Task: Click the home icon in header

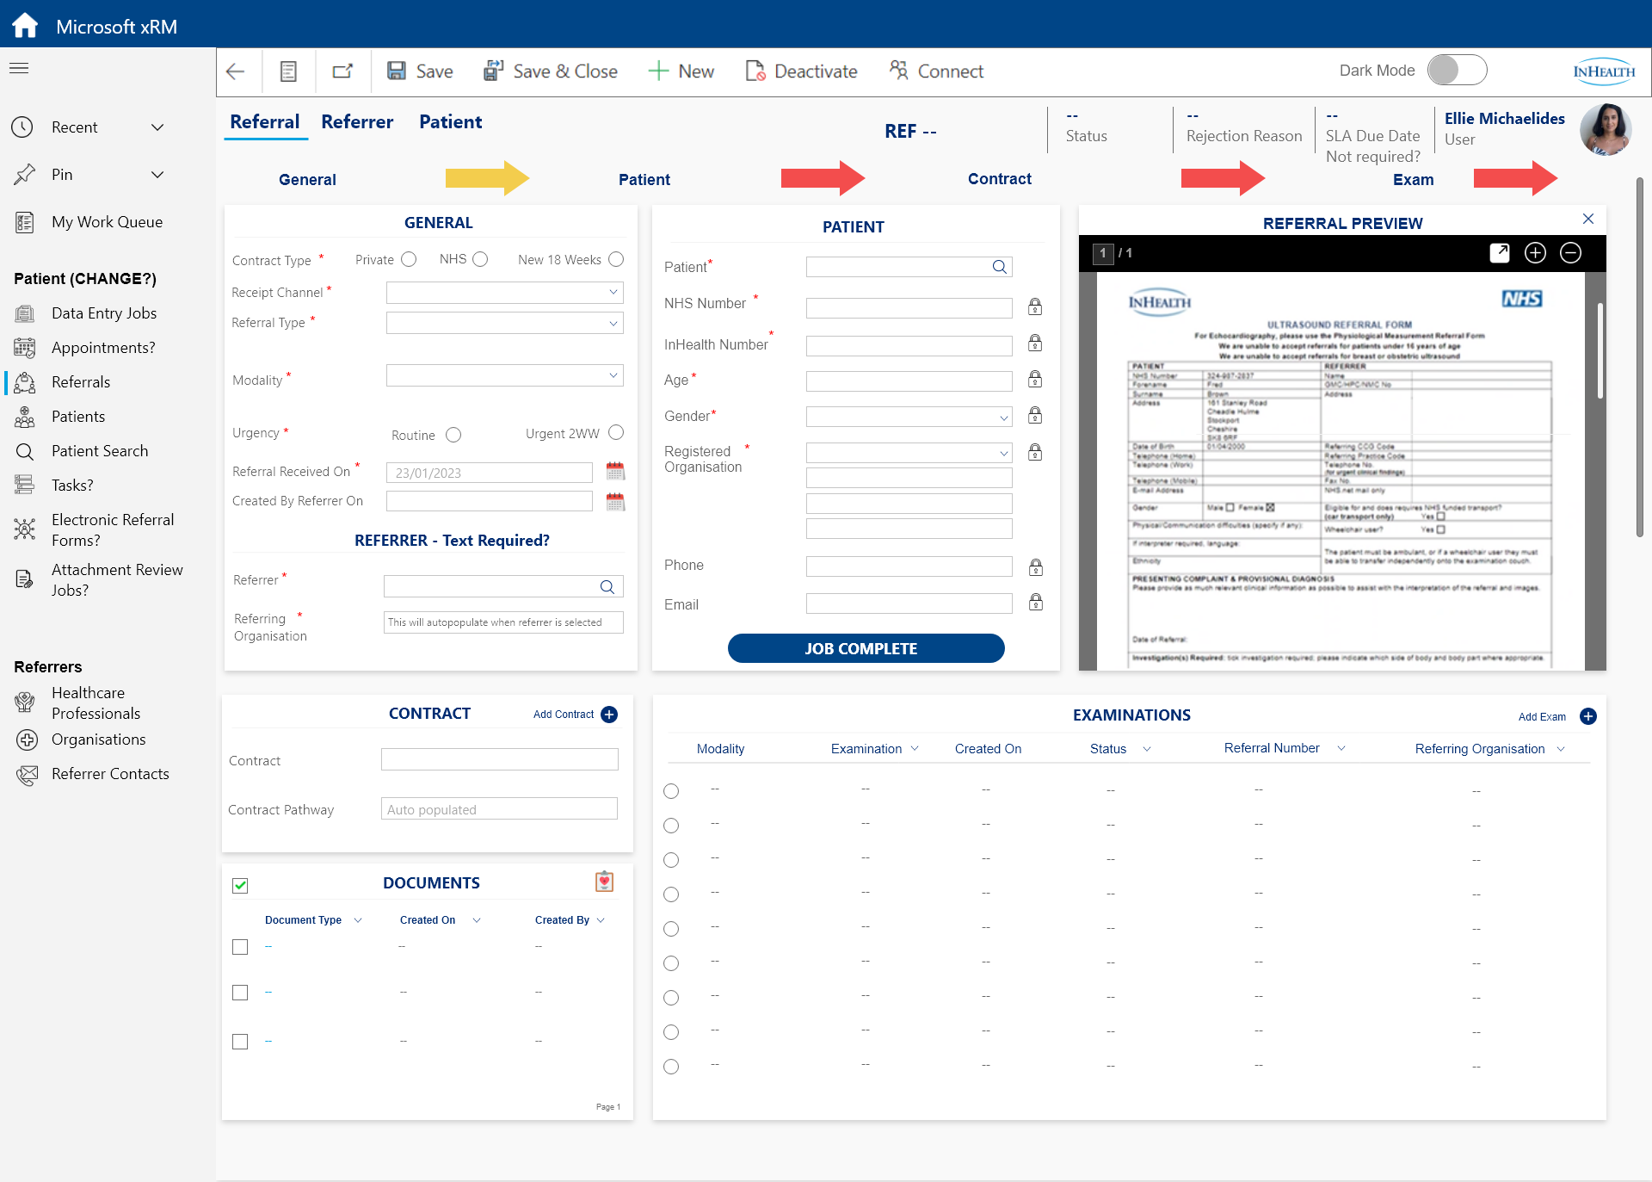Action: pyautogui.click(x=25, y=25)
